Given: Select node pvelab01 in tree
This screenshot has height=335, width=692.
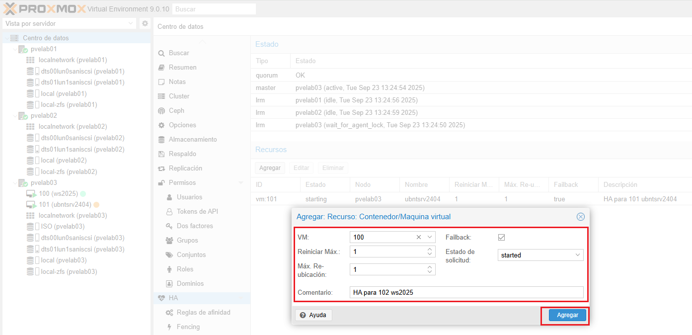Looking at the screenshot, I should (44, 49).
